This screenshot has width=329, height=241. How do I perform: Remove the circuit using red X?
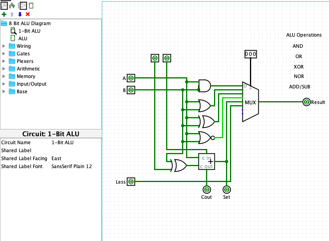(28, 14)
